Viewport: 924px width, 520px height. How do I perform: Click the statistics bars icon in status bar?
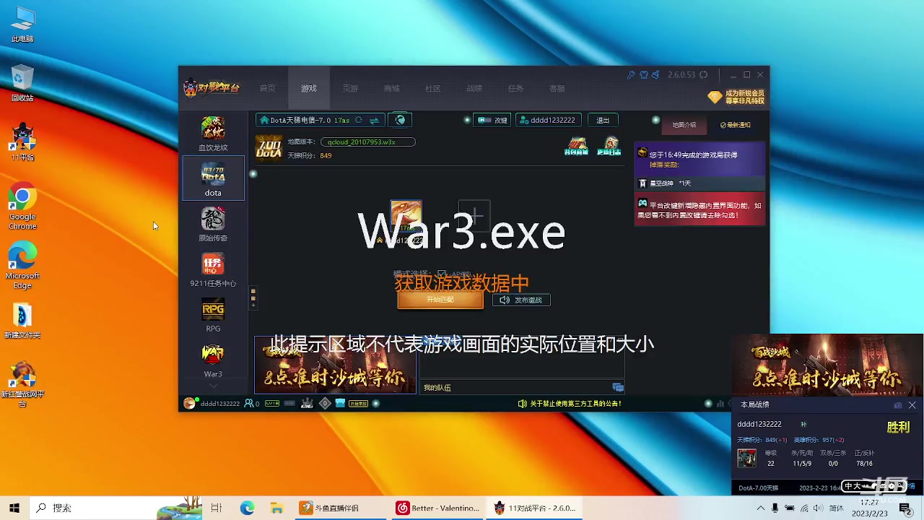(x=720, y=404)
